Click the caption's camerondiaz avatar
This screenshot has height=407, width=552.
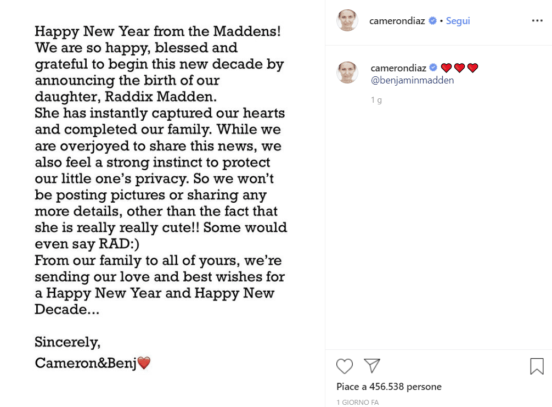click(x=347, y=73)
